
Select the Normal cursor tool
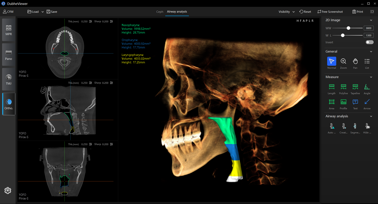(332, 63)
